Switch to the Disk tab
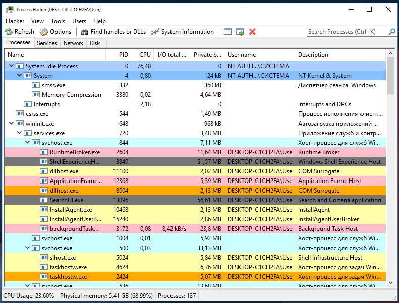Viewport: 399px width, 303px height. [95, 43]
